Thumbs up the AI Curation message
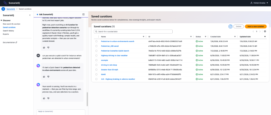The height and width of the screenshot is (115, 271). click(x=44, y=48)
